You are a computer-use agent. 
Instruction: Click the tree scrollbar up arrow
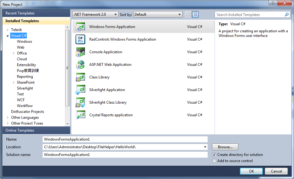pos(67,27)
